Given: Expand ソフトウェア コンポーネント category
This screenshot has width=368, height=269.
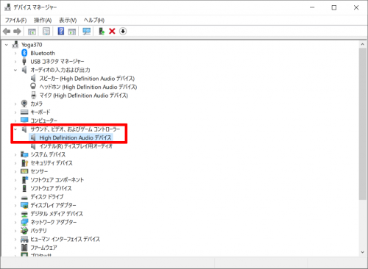Looking at the screenshot, I should (x=15, y=180).
